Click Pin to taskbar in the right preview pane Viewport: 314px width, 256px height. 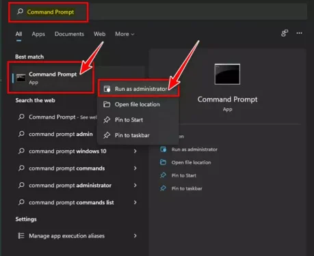[187, 188]
